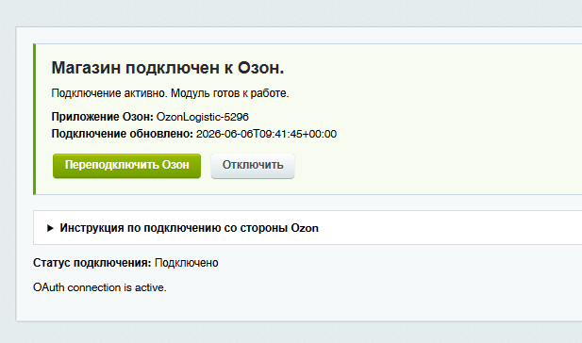
Task: Expand the Ozon connection instructions triangle
Action: pos(50,228)
